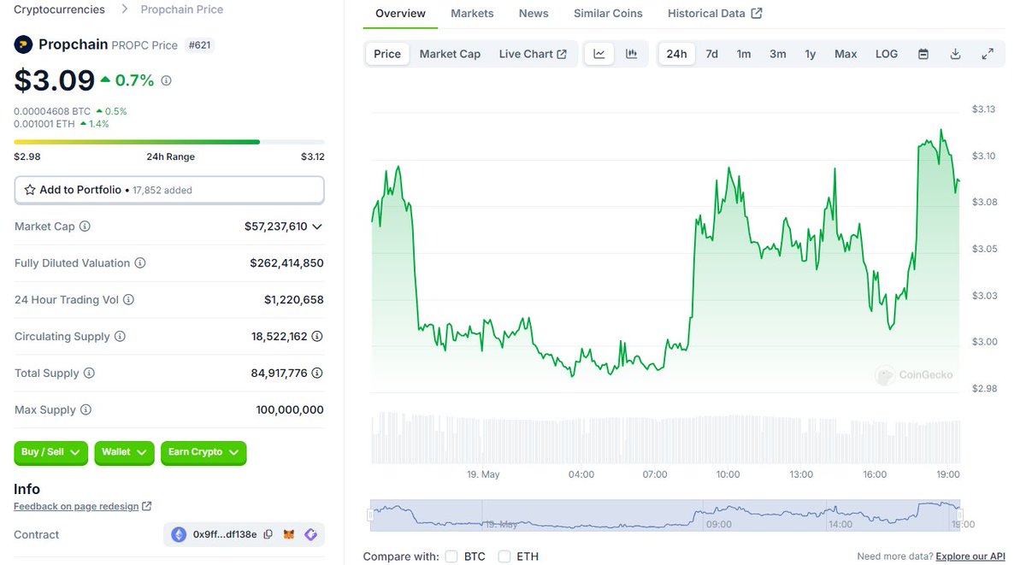
Task: Open the News tab
Action: click(534, 14)
